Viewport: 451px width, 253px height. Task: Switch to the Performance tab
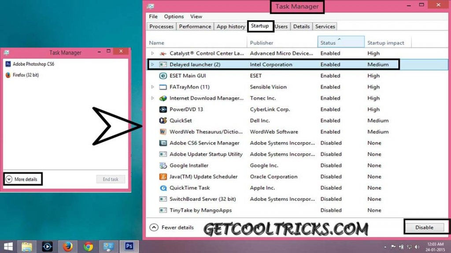[195, 26]
